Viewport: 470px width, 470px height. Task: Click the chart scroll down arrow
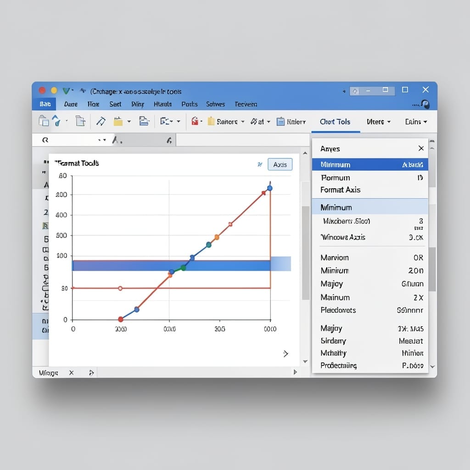pos(305,362)
